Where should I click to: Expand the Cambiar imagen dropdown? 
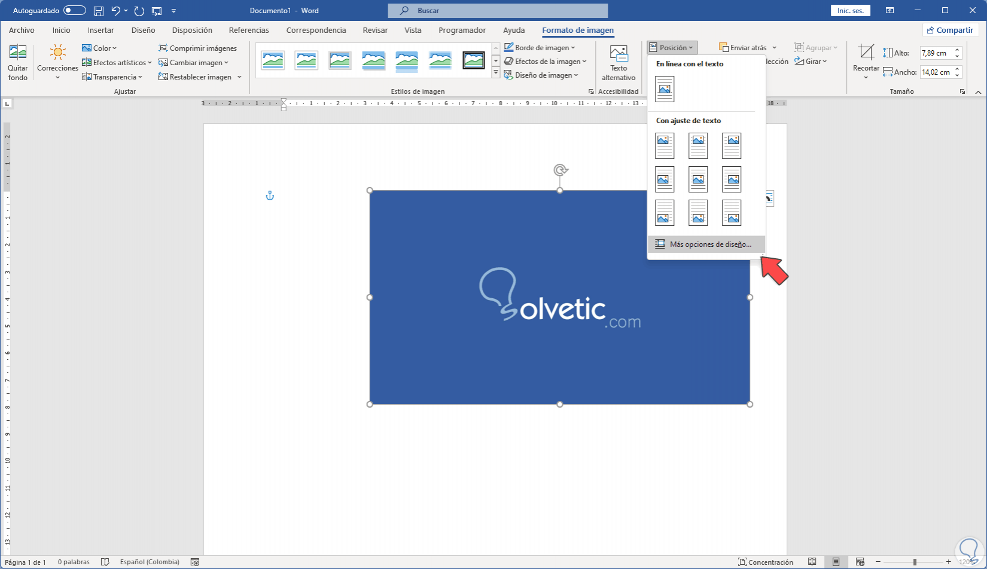pyautogui.click(x=193, y=62)
